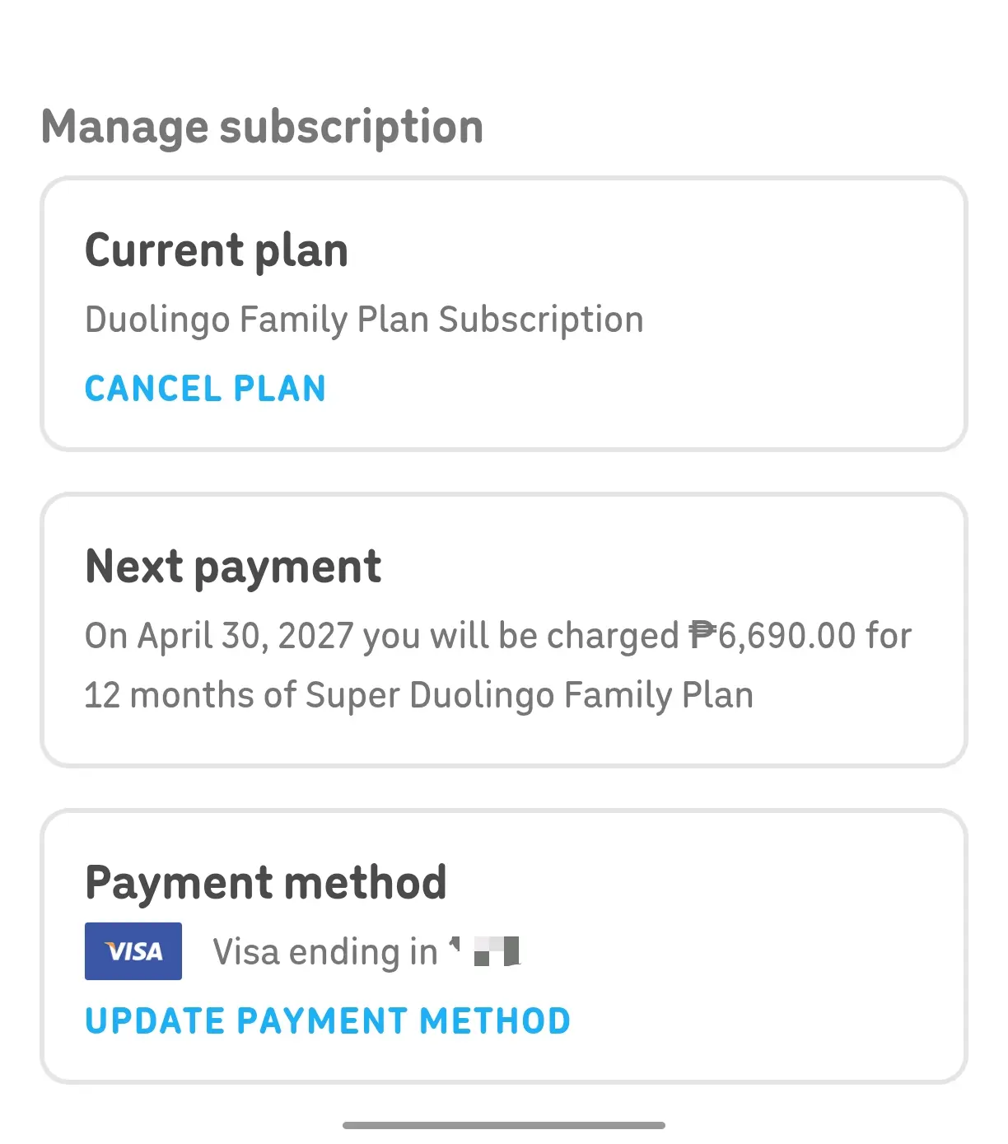This screenshot has height=1144, width=1008.
Task: Click the word 'Subscription' in plan name
Action: 541,320
